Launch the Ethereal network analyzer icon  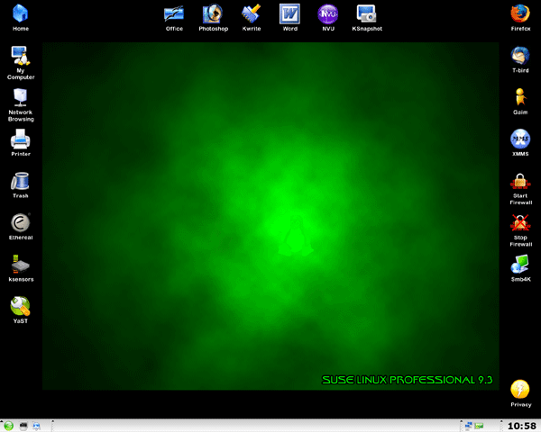[21, 222]
